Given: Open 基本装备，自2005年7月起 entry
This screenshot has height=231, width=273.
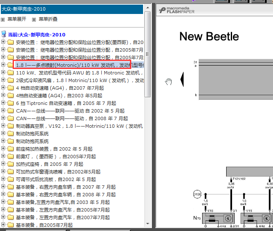Looking at the screenshot, I should (x=44, y=225).
